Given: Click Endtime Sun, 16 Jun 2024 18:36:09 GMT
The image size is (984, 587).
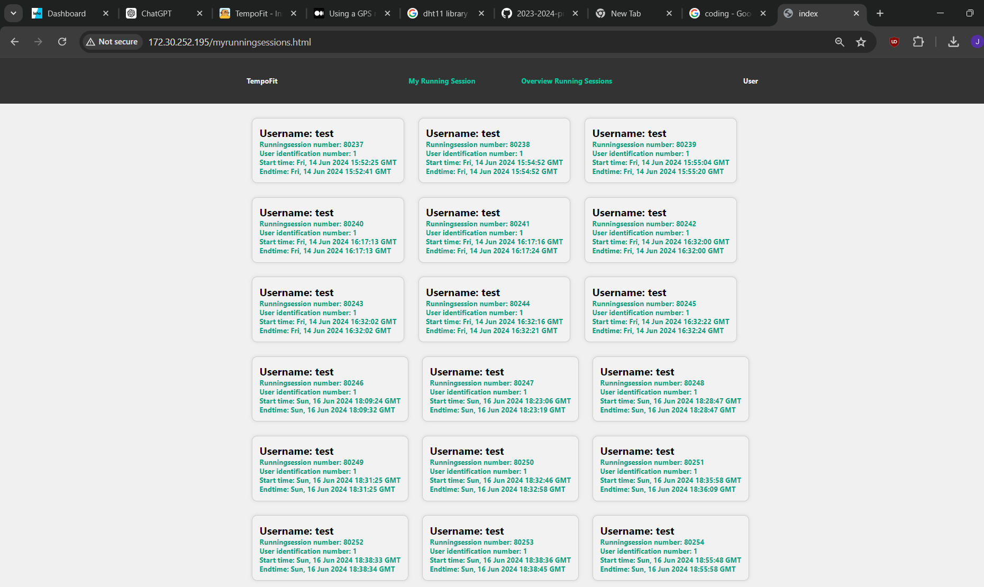Looking at the screenshot, I should [668, 489].
